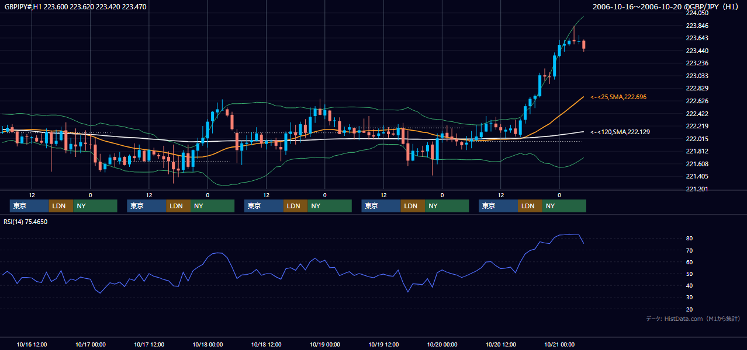This screenshot has height=350, width=747.
Task: Click price axis label 222.015
Action: (x=697, y=139)
